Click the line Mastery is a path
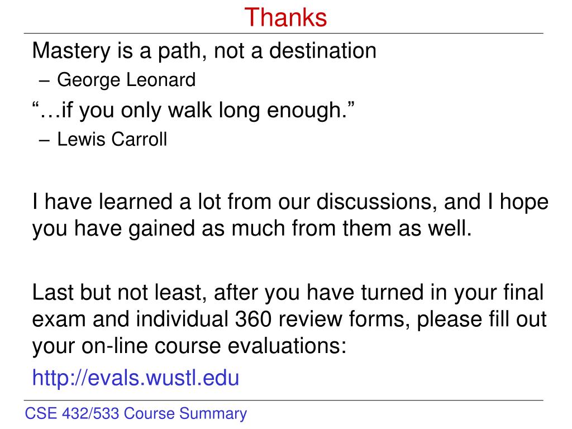 (204, 51)
